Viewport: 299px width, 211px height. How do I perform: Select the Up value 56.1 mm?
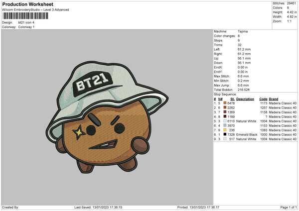click(x=244, y=58)
